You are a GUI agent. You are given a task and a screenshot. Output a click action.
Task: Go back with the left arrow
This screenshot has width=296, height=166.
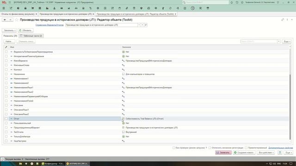coord(5,20)
